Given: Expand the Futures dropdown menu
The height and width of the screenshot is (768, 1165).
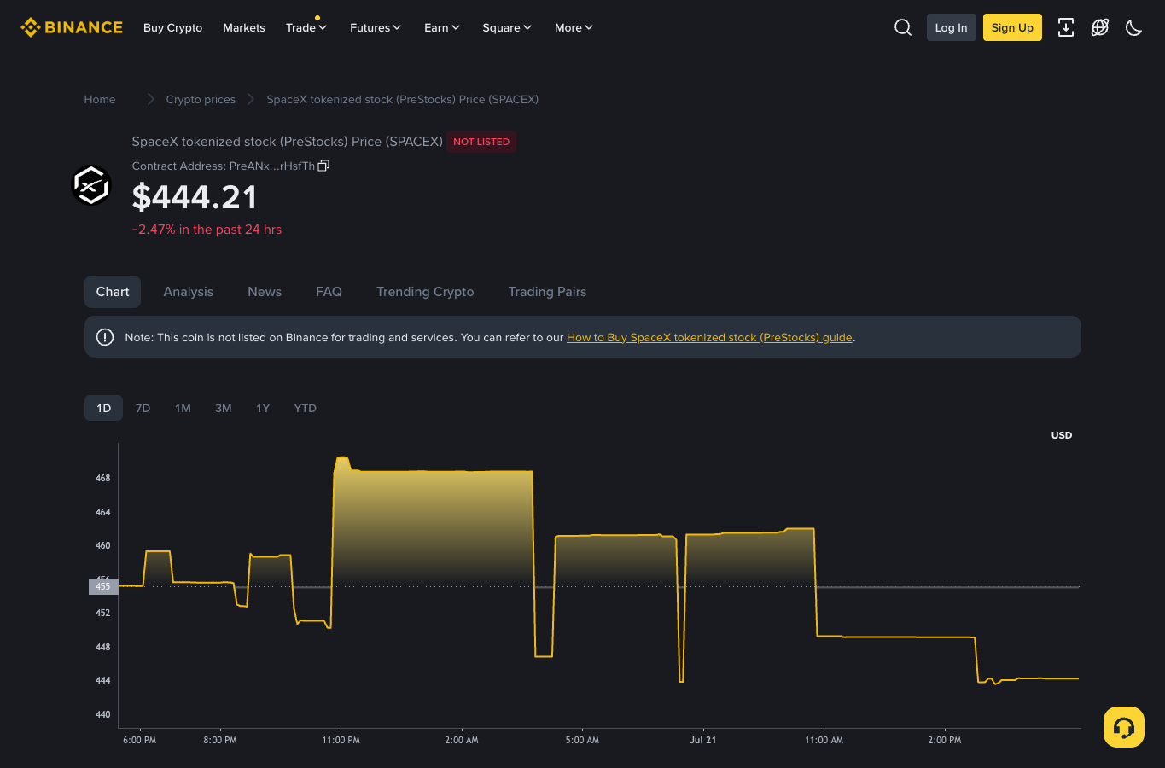Looking at the screenshot, I should click(x=376, y=27).
